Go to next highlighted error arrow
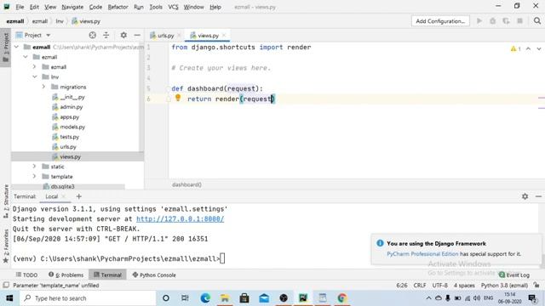The width and height of the screenshot is (545, 306). click(539, 48)
